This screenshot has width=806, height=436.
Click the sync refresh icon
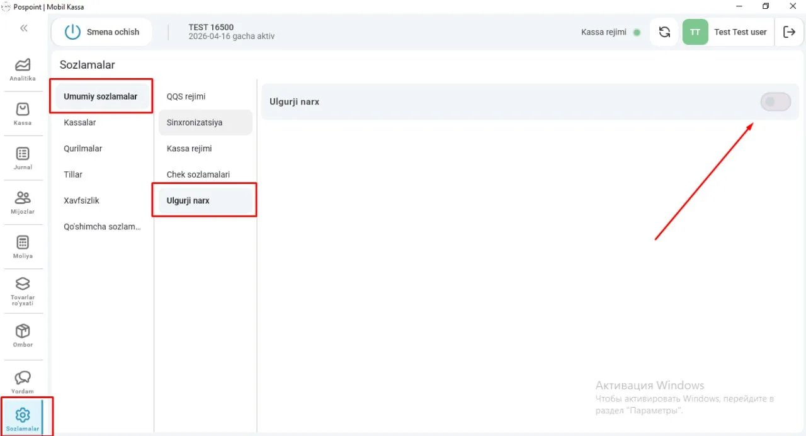pos(664,32)
